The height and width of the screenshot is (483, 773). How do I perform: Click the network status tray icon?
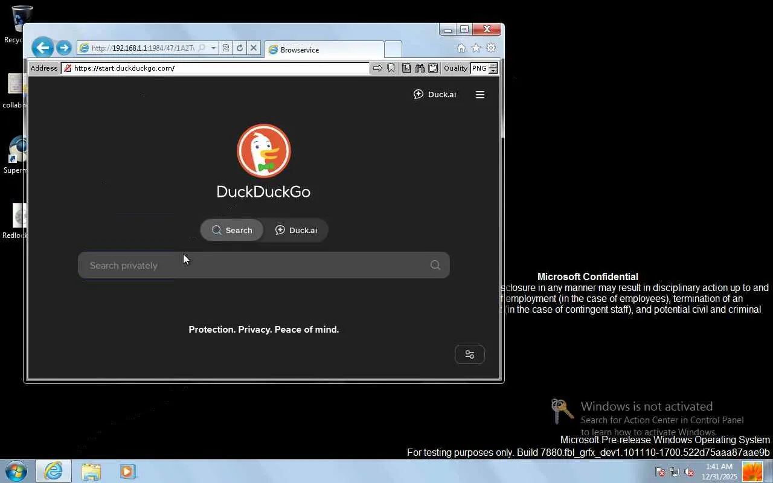(675, 472)
